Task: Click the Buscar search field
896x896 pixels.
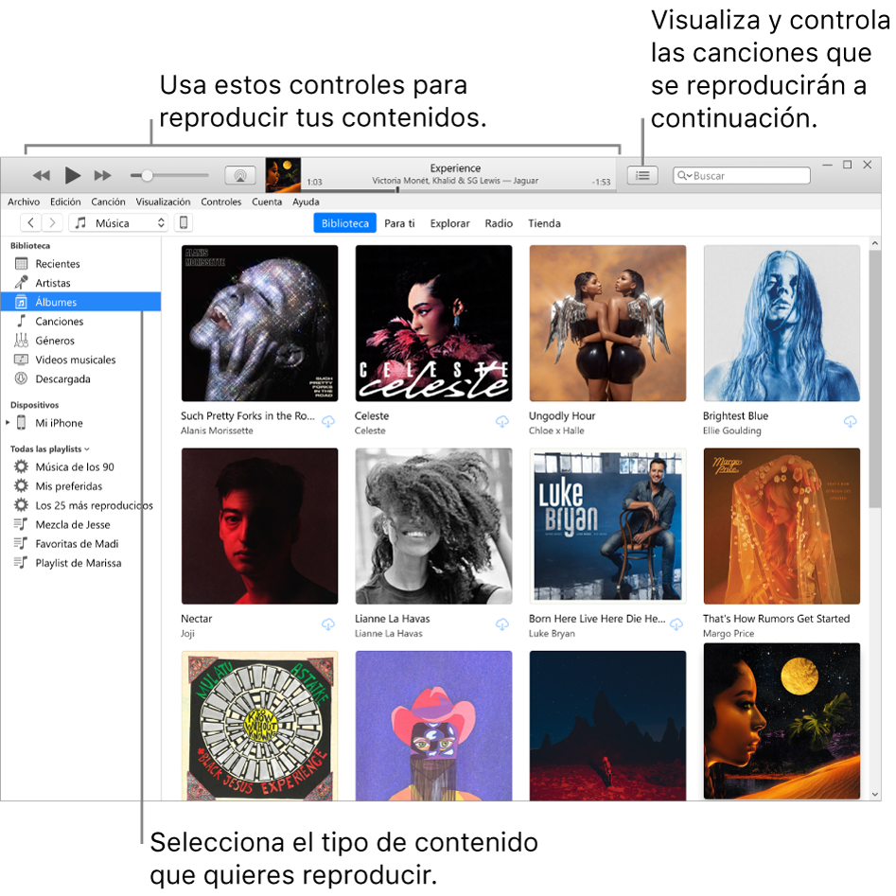Action: tap(742, 176)
